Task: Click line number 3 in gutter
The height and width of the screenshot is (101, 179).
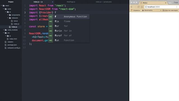Action: [x=25, y=12]
